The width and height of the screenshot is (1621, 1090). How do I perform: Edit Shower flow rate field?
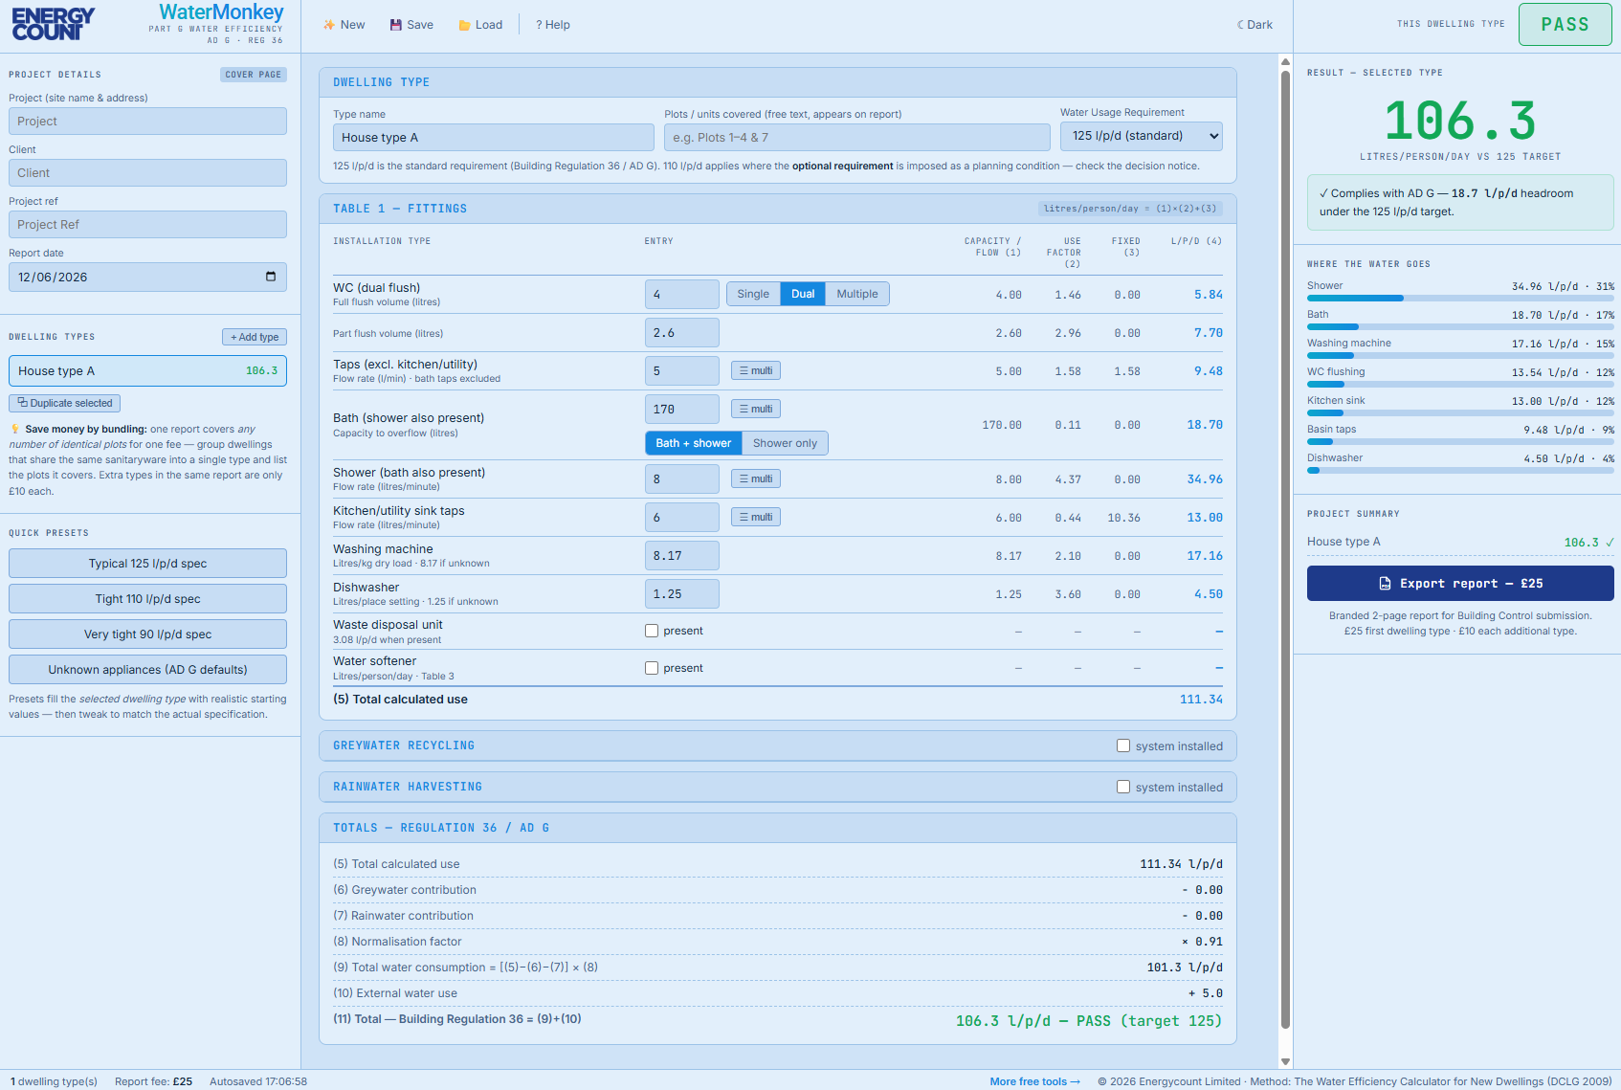coord(682,479)
